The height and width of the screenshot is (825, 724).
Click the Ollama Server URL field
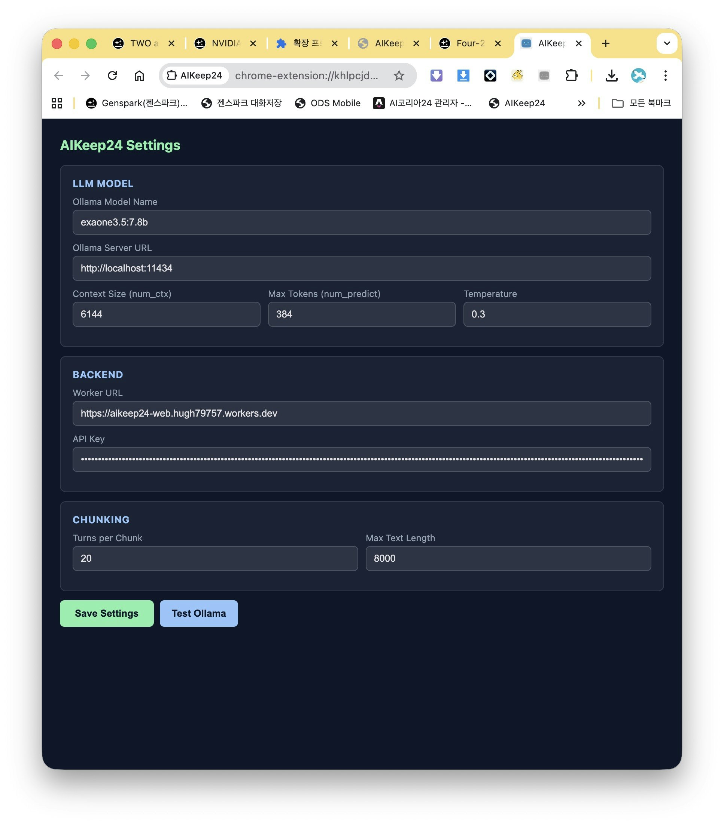tap(362, 268)
